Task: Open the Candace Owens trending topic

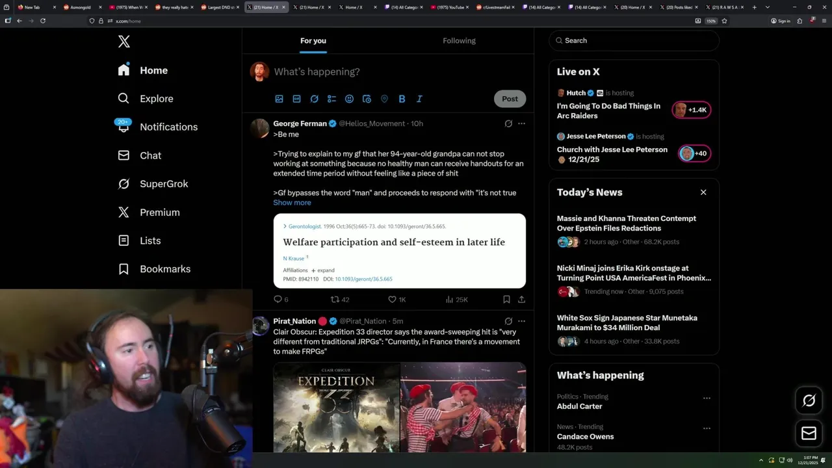Action: (585, 437)
